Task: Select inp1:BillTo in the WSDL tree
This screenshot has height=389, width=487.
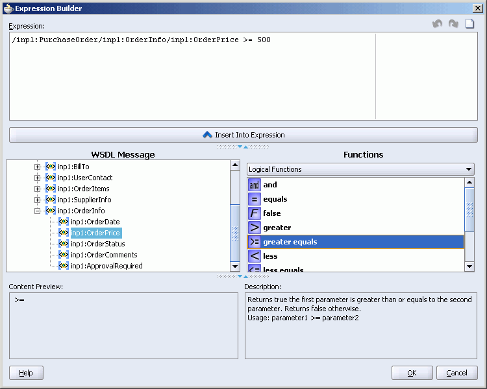Action: tap(73, 167)
